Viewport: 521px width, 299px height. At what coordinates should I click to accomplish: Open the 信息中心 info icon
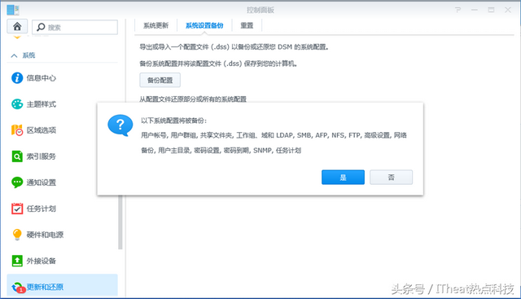click(x=17, y=78)
